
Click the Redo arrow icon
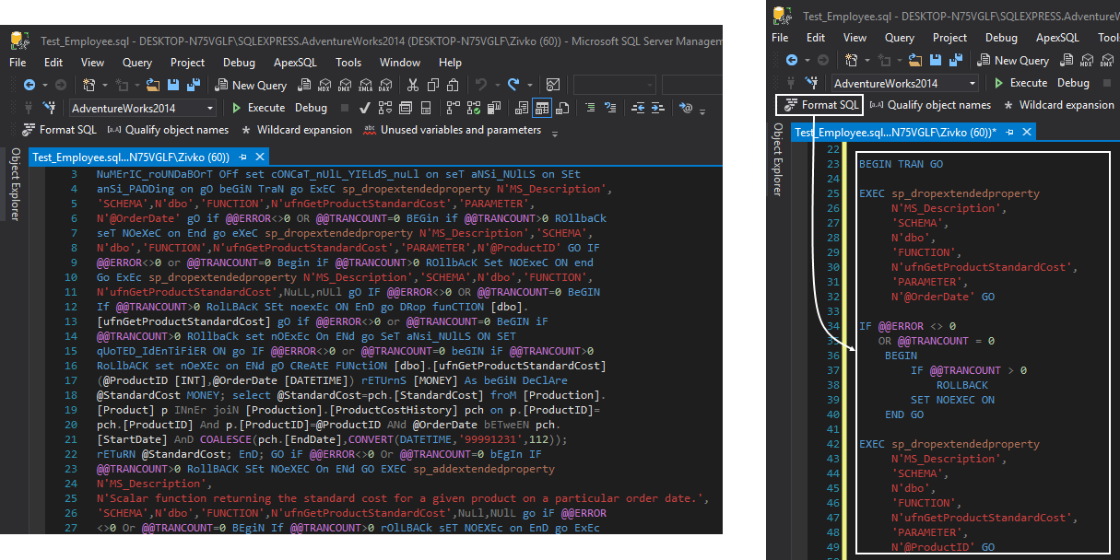pyautogui.click(x=513, y=85)
